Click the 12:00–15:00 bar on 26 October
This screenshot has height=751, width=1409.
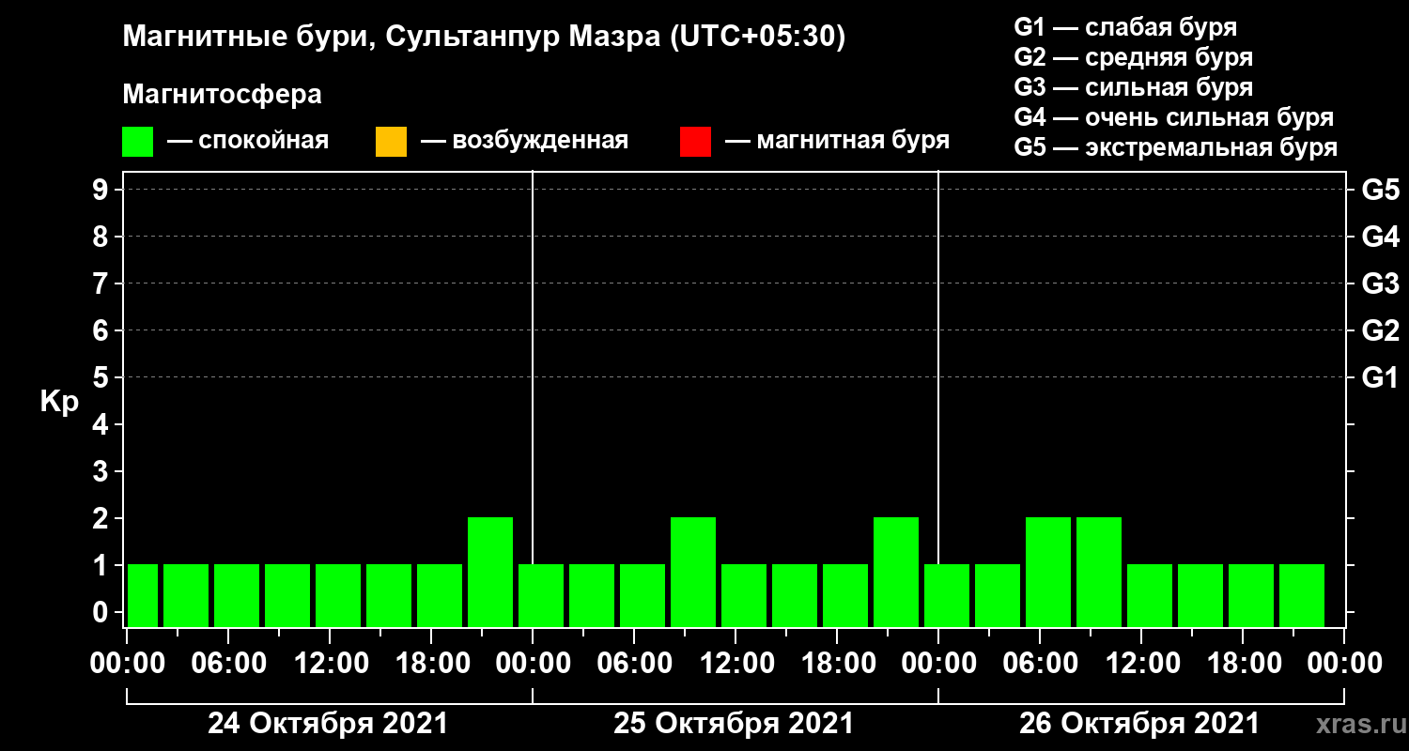click(1150, 595)
